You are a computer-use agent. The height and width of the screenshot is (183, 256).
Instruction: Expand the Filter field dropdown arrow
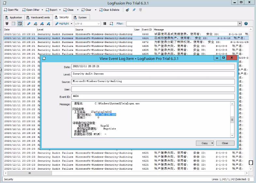click(x=240, y=24)
